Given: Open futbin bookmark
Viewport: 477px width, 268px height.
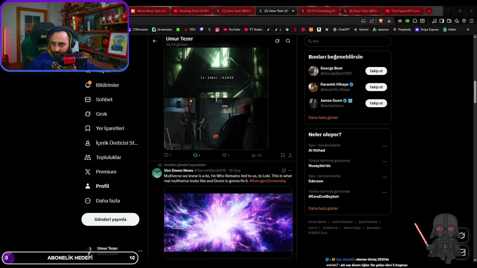Looking at the screenshot, I should 449,29.
